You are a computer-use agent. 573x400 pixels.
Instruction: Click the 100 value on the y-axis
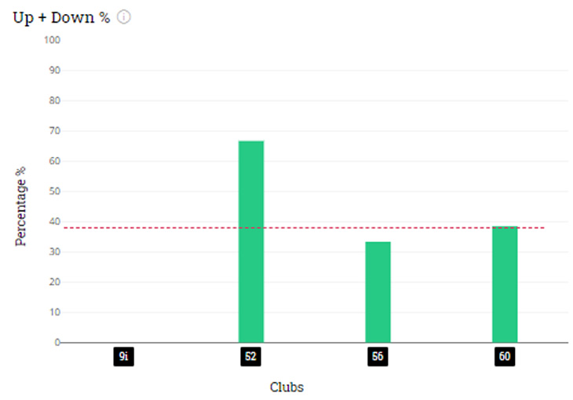click(52, 40)
